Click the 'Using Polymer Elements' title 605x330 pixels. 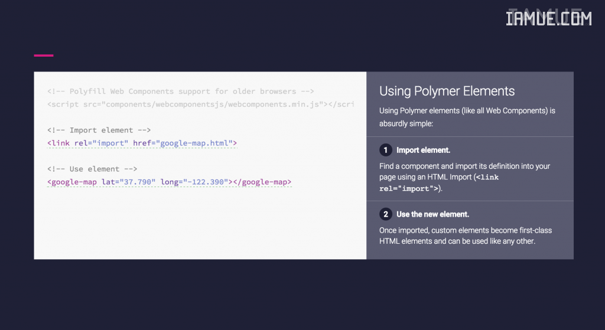click(x=447, y=91)
